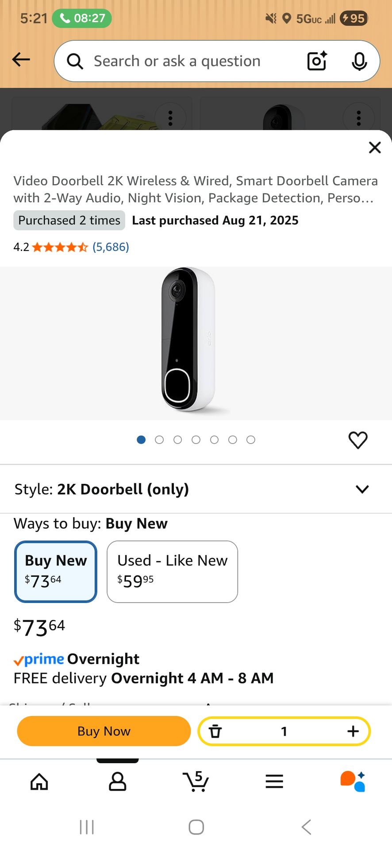Tap the microphone voice search icon
The height and width of the screenshot is (850, 392).
tap(359, 61)
